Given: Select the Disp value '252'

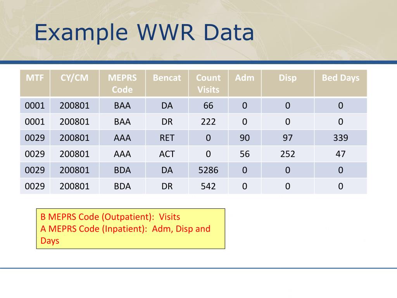Looking at the screenshot, I should pos(288,154).
